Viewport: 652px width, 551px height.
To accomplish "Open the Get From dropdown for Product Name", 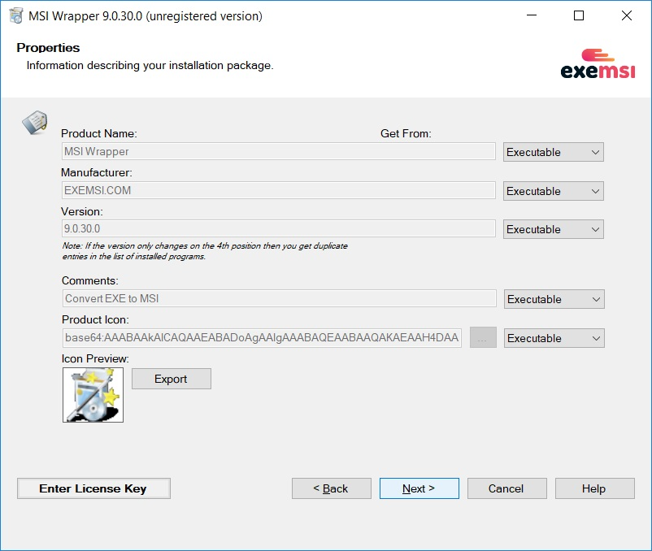I will pos(553,151).
